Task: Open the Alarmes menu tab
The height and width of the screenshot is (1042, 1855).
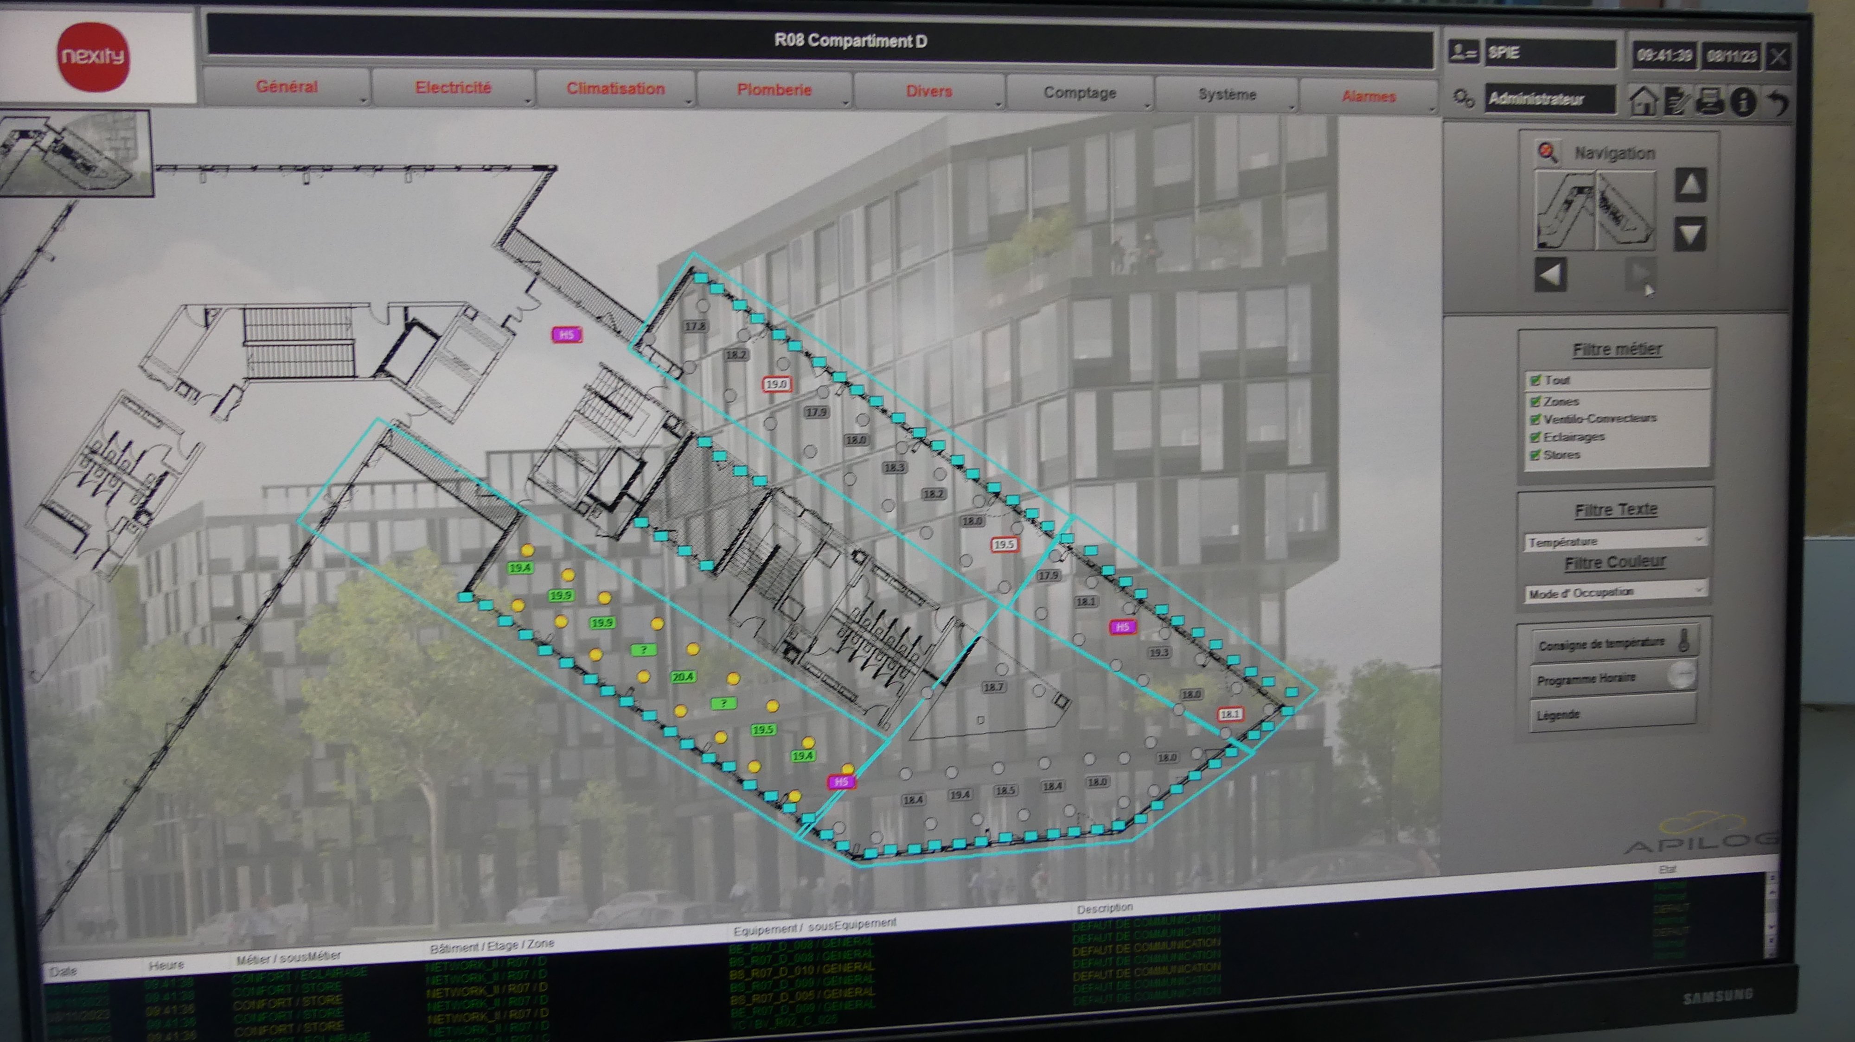Action: [1368, 96]
